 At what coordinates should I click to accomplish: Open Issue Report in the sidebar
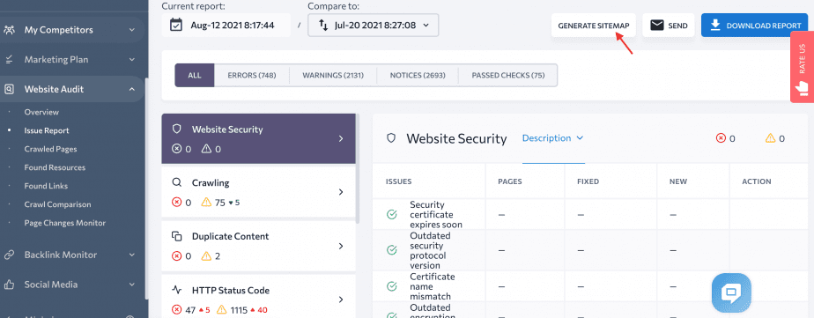(x=47, y=130)
